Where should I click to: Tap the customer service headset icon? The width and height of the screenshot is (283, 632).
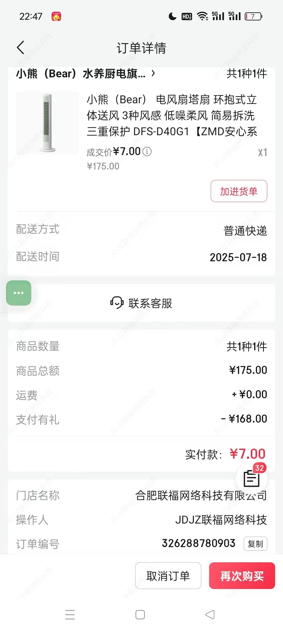pyautogui.click(x=117, y=303)
